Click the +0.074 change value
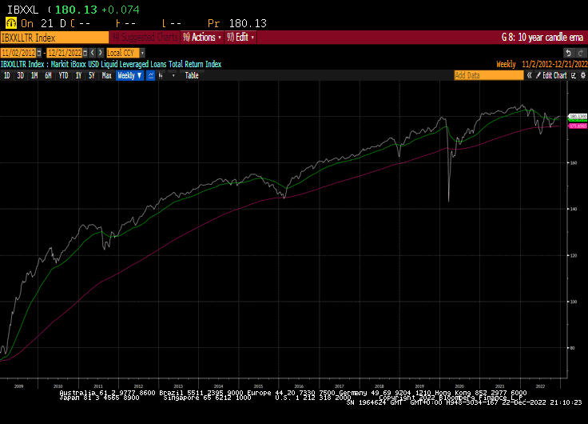The width and height of the screenshot is (588, 424). tap(121, 10)
